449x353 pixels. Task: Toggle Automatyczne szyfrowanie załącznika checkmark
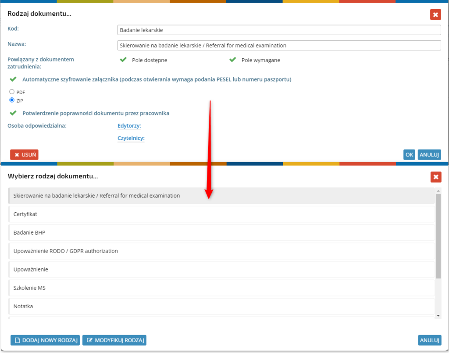point(13,79)
